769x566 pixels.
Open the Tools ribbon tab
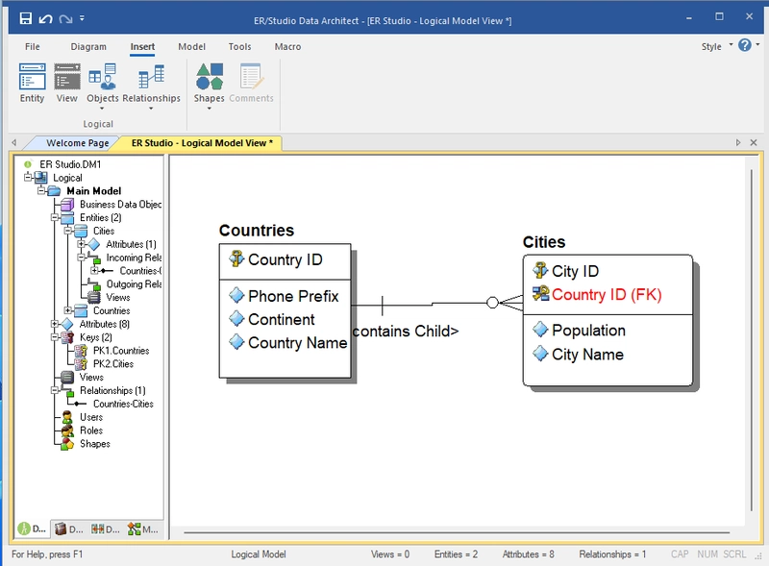point(239,46)
